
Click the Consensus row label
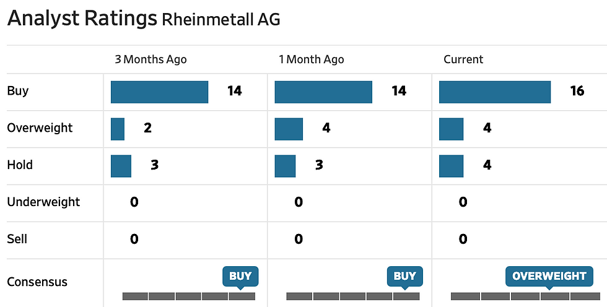(37, 282)
